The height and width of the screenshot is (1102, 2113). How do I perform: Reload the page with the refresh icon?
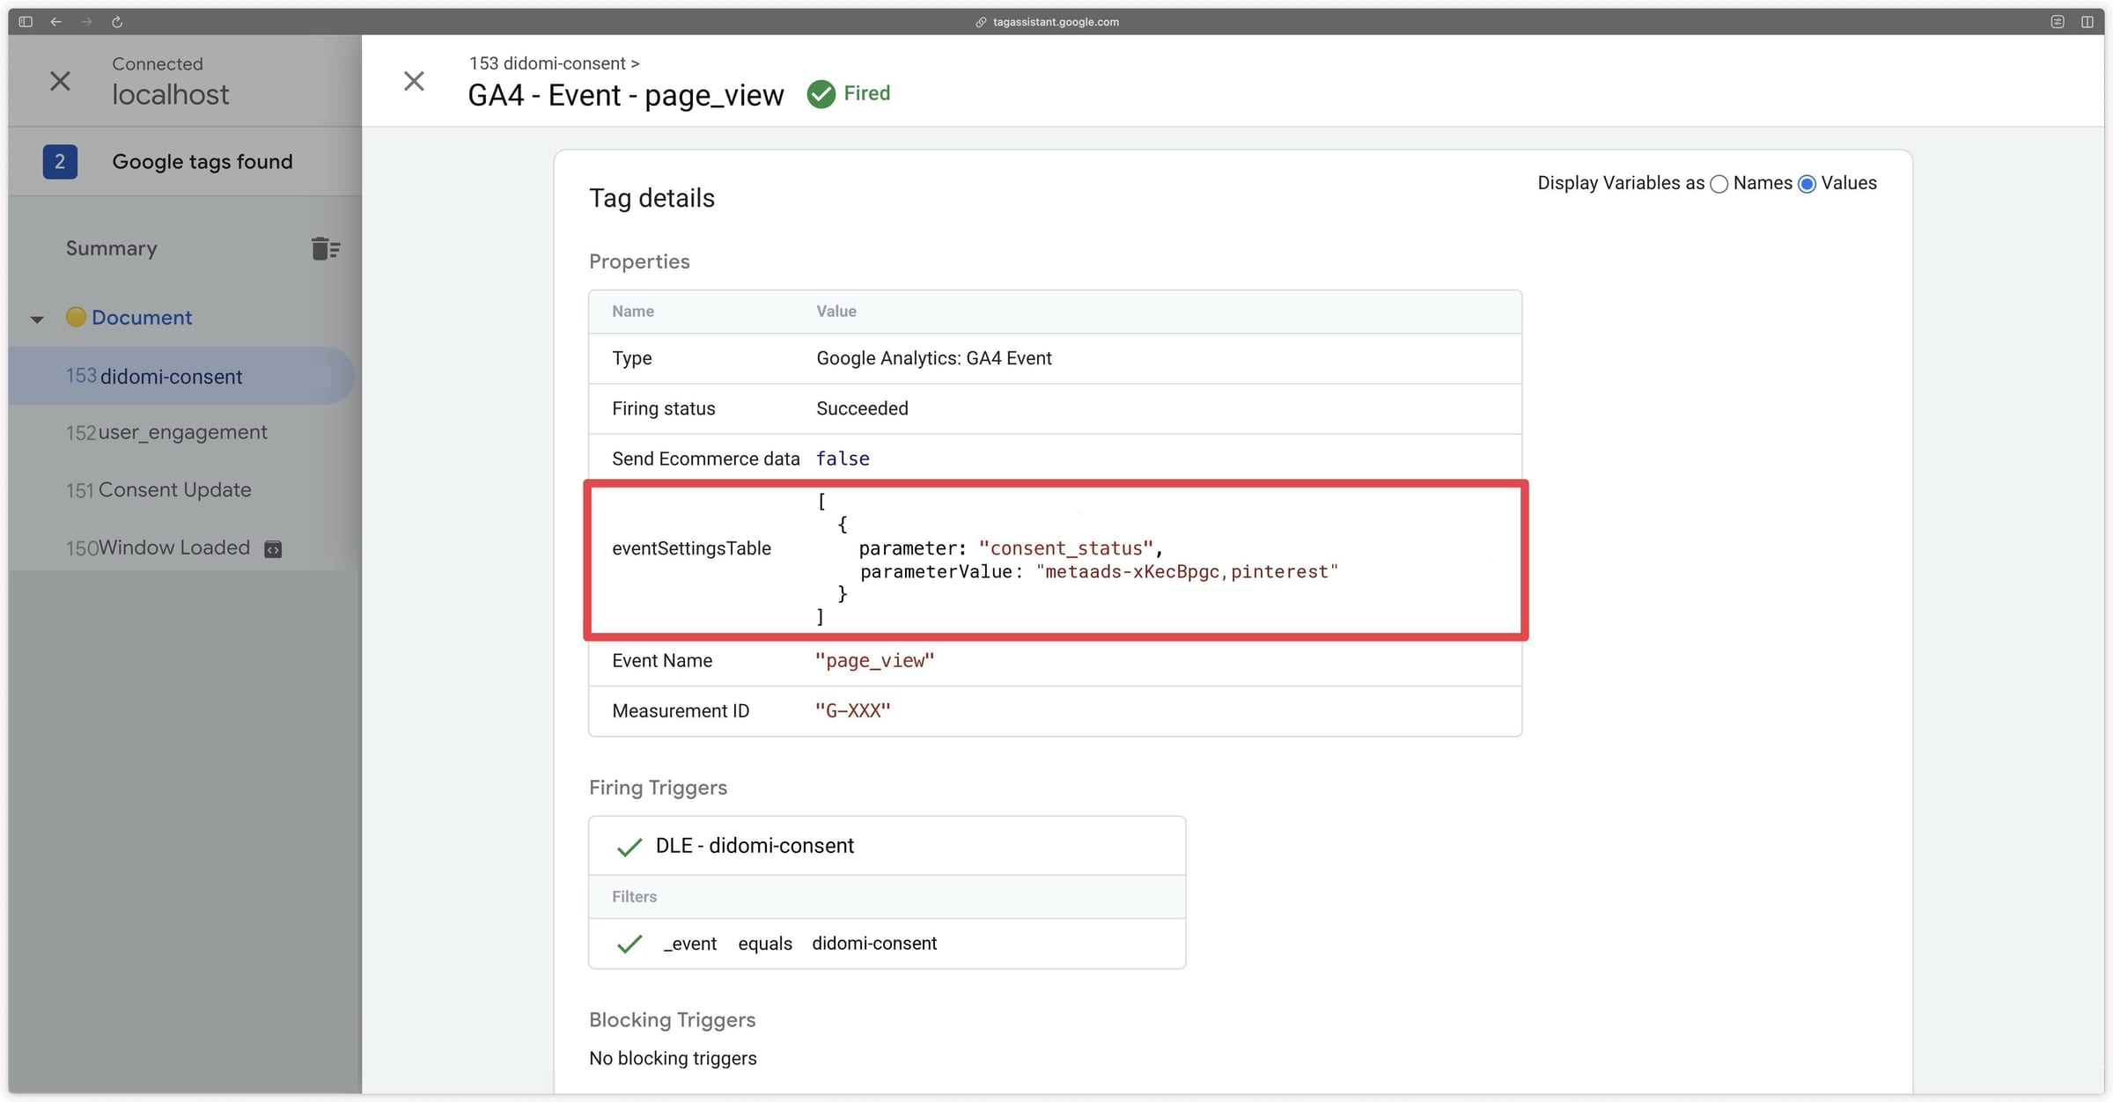117,21
